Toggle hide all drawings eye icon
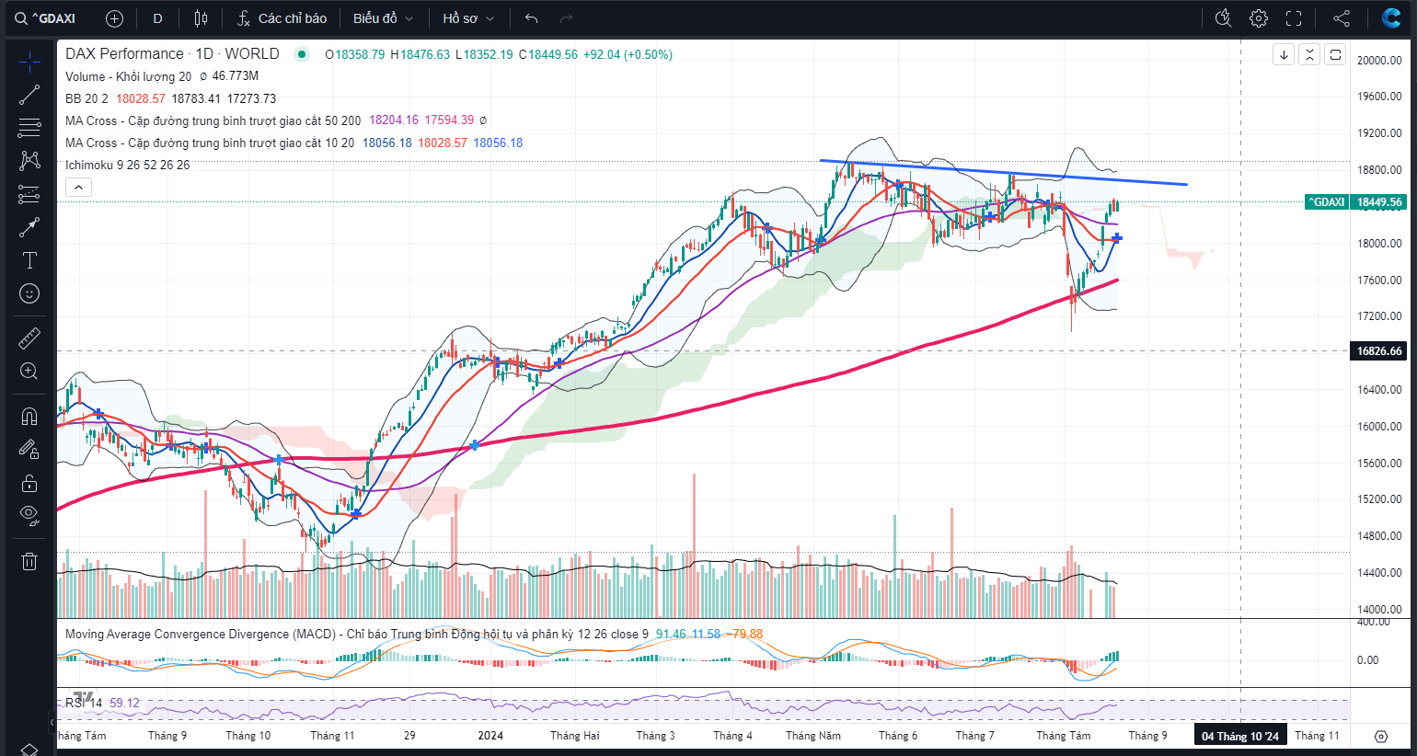This screenshot has width=1417, height=756. click(29, 514)
